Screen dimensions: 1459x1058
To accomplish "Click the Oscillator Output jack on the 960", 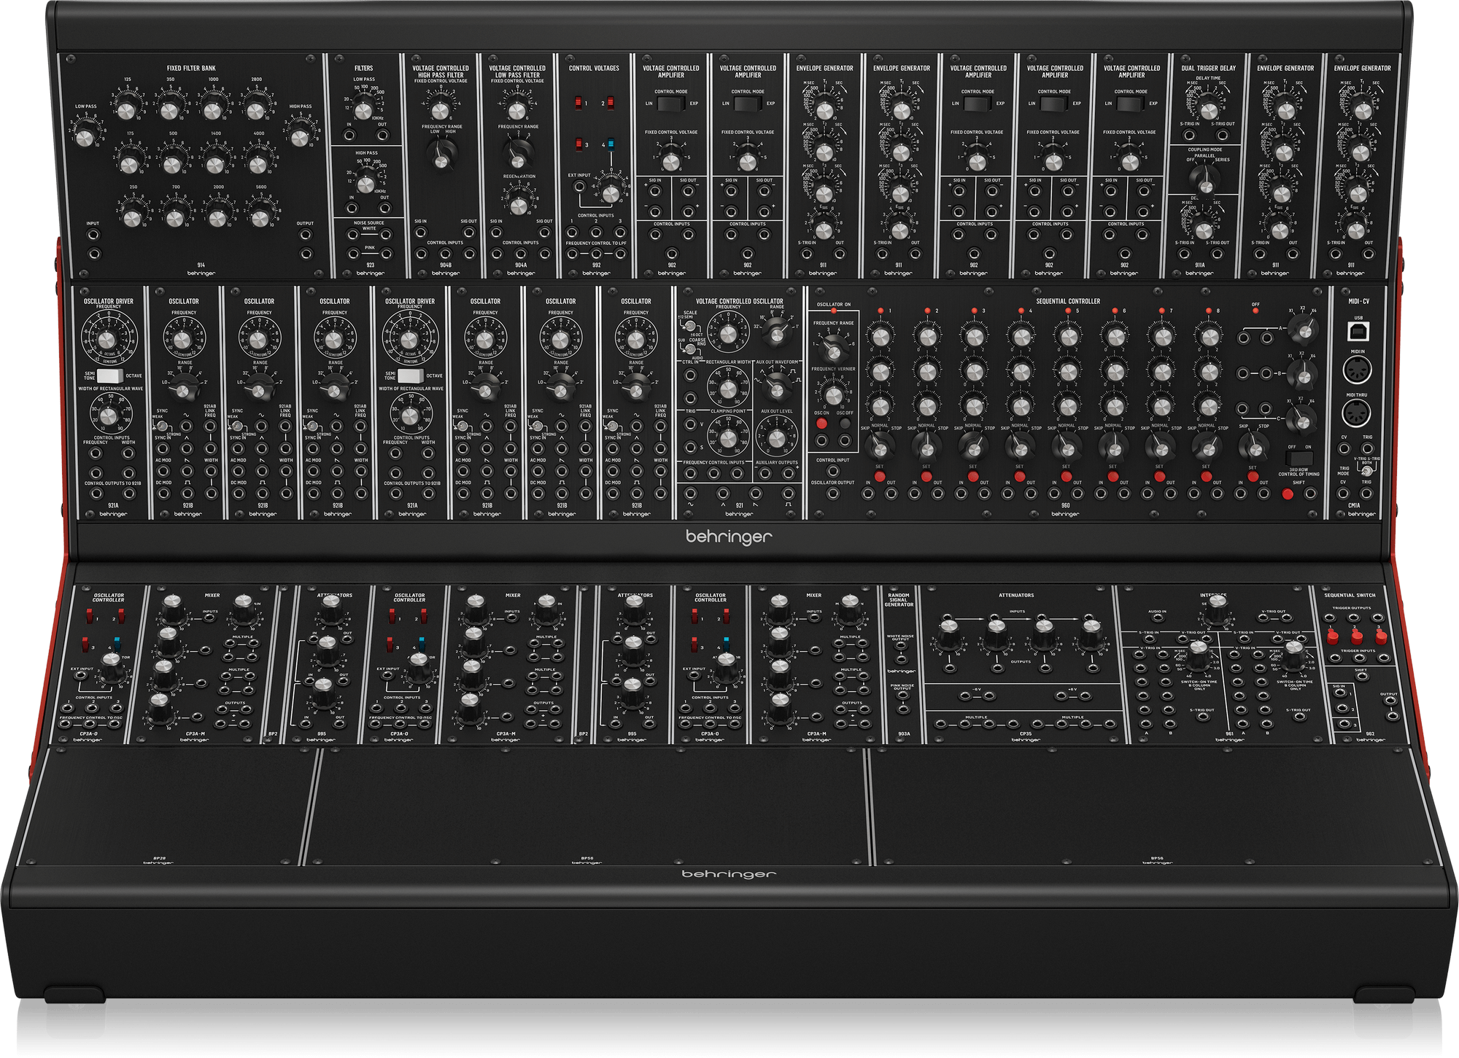I will [x=832, y=494].
